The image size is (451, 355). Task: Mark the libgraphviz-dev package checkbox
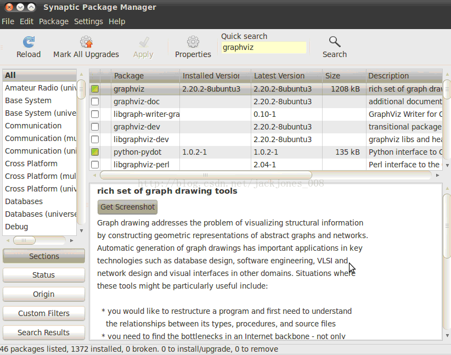pyautogui.click(x=95, y=139)
